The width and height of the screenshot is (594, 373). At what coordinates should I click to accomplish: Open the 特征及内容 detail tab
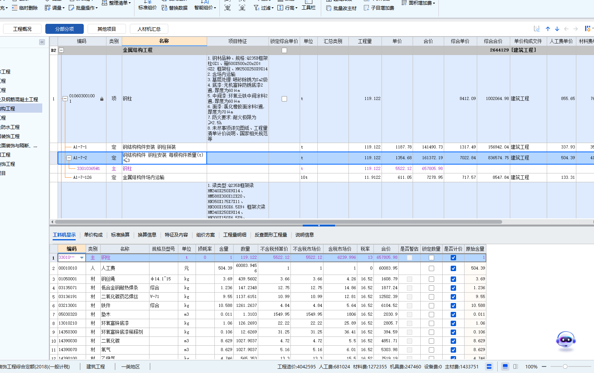(x=176, y=235)
